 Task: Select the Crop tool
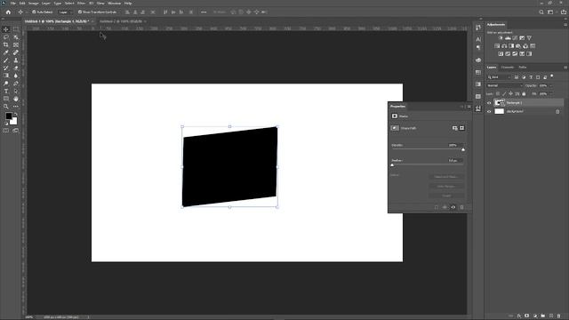click(6, 45)
